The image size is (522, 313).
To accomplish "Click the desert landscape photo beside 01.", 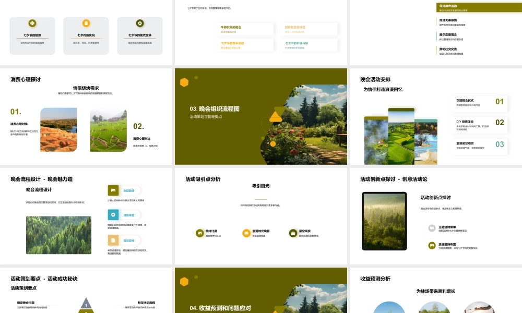I will [58, 130].
